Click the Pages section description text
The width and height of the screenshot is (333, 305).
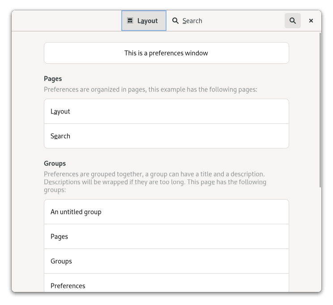[150, 90]
